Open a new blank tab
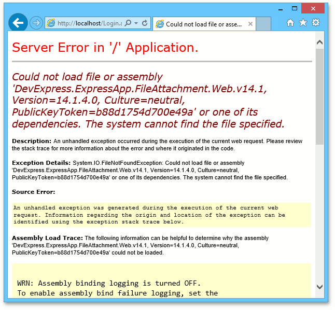Viewport: 335px width, 310px height. (264, 24)
